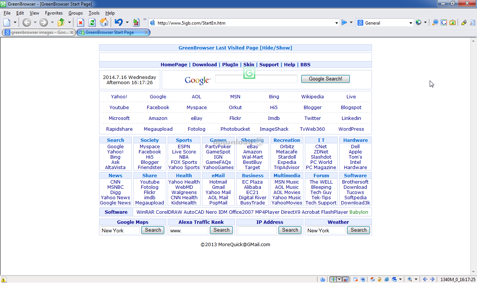Click the blue Undo close arrow icon
This screenshot has width=477, height=283.
(x=119, y=23)
